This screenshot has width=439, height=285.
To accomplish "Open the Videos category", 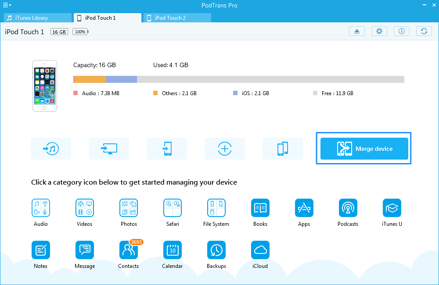I will 84,208.
